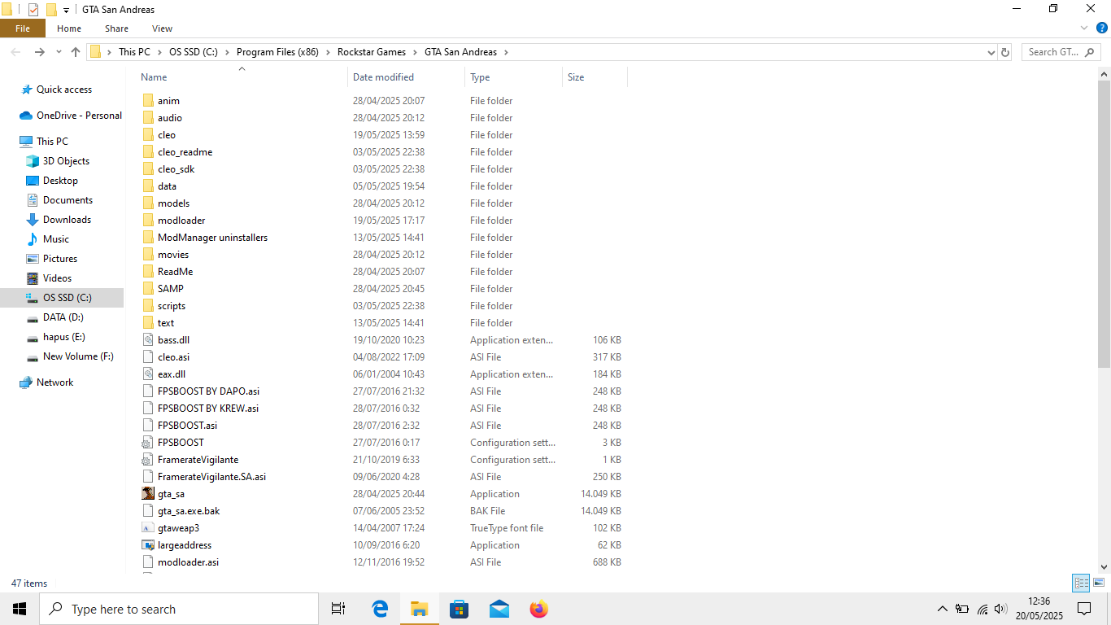Click the vertical scrollbar down arrow
Viewport: 1111px width, 625px height.
coord(1104,567)
